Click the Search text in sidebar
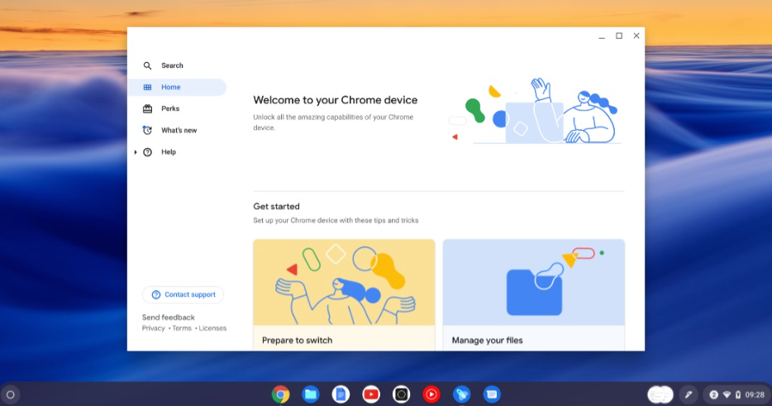Screen dimensions: 772x406 172,65
